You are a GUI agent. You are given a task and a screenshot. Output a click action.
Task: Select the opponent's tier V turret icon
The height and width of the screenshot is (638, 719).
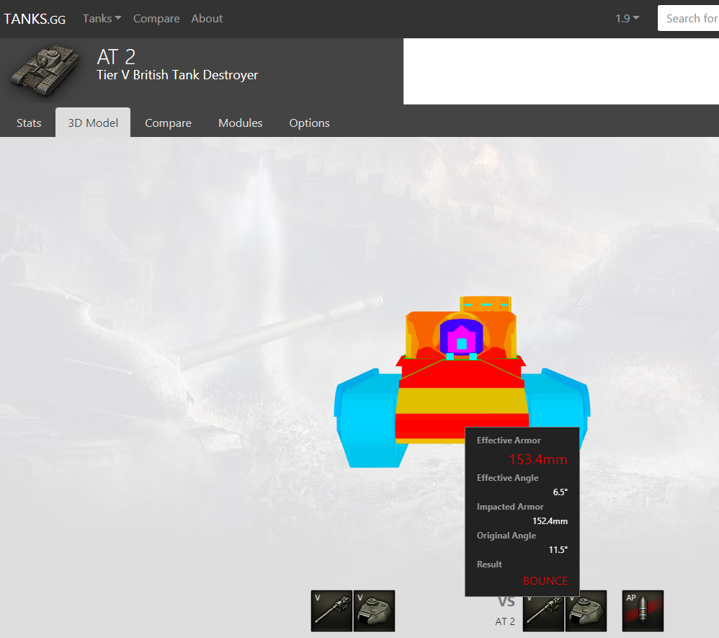586,611
